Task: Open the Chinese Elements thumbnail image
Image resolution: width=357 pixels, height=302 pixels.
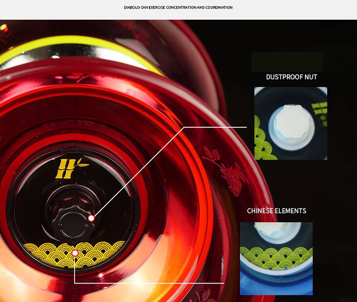Action: pos(276,258)
